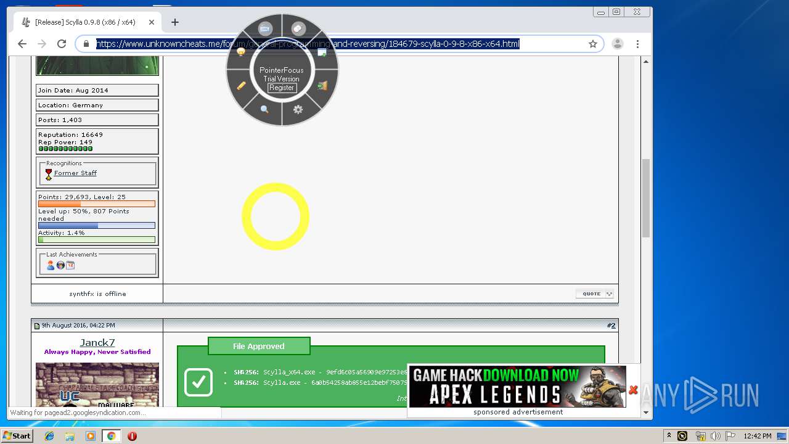Viewport: 789px width, 444px height.
Task: Click red stop taskbar icon
Action: pyautogui.click(x=132, y=436)
